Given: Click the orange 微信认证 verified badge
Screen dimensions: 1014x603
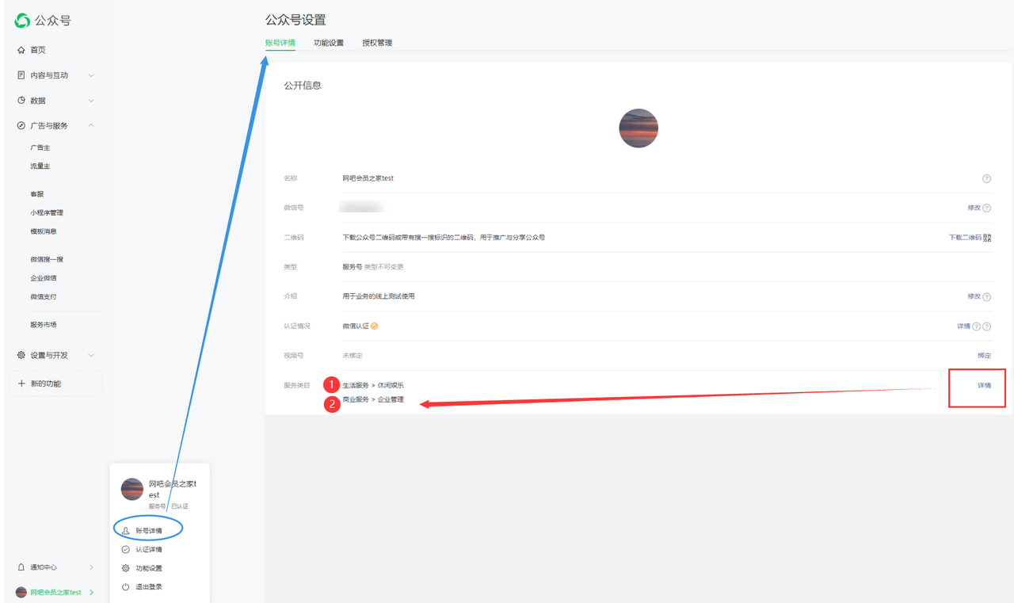Looking at the screenshot, I should (x=374, y=326).
